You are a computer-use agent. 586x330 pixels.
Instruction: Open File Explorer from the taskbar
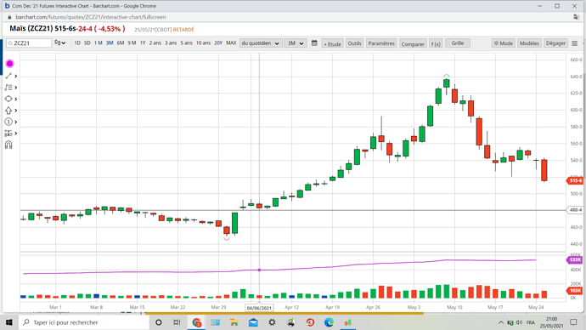pos(234,322)
